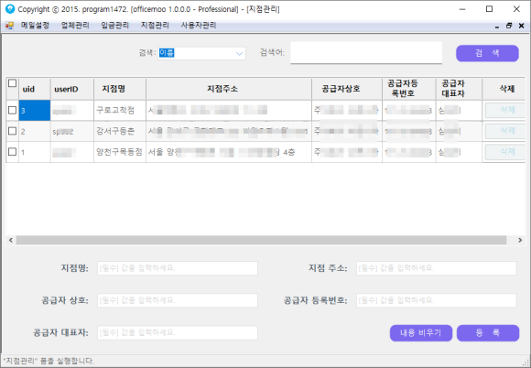Image resolution: width=531 pixels, height=368 pixels.
Task: Click the officemoo app icon in title bar
Action: point(10,9)
